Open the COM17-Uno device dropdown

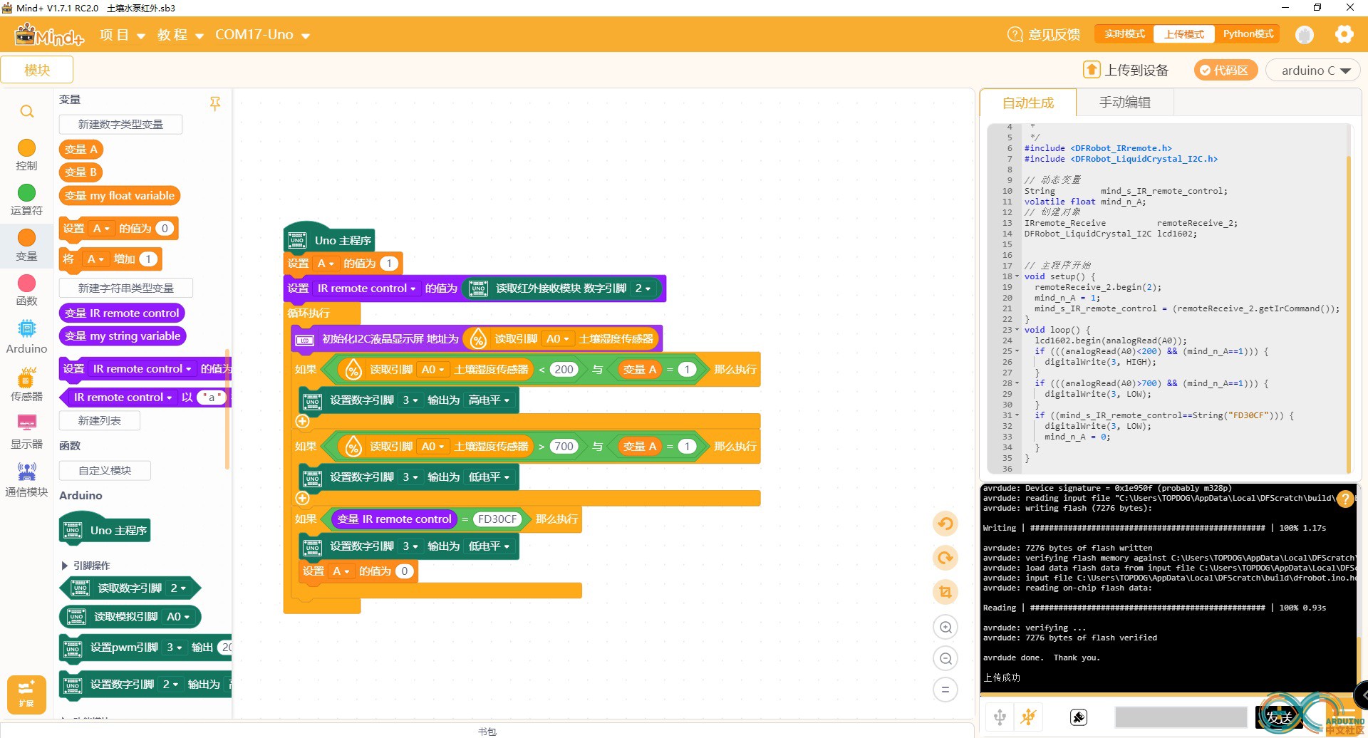pos(262,35)
